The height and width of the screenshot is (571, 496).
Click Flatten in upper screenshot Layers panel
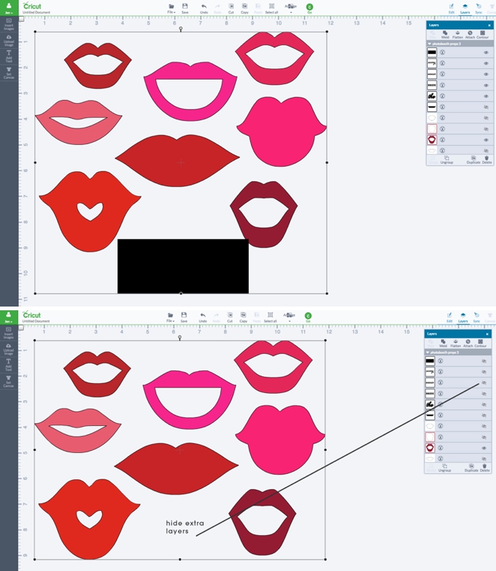pyautogui.click(x=458, y=35)
